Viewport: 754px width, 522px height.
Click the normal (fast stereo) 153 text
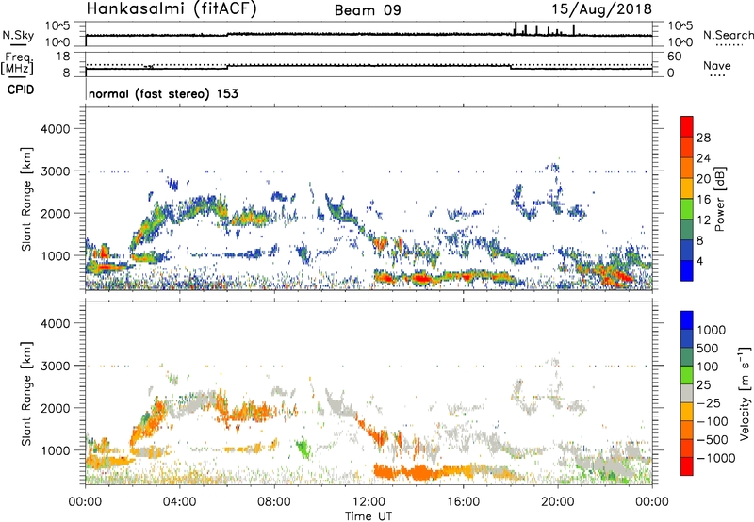[163, 94]
